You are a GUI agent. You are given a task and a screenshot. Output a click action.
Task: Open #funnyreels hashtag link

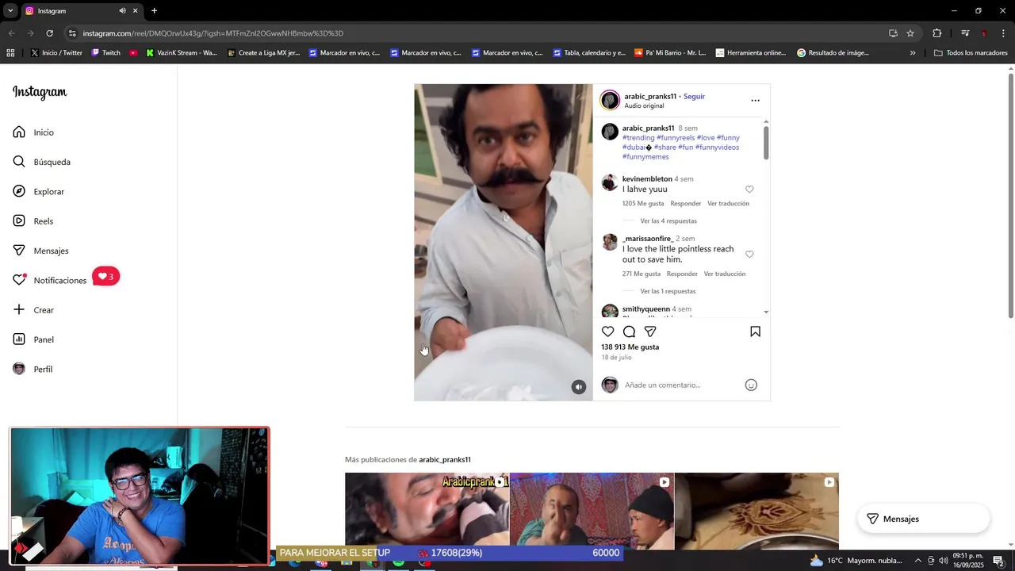coord(676,138)
